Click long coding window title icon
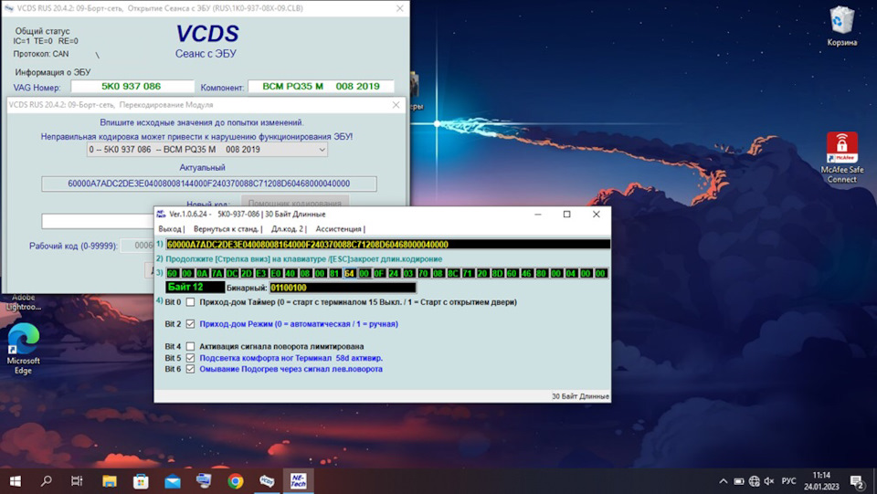877x494 pixels. 161,214
